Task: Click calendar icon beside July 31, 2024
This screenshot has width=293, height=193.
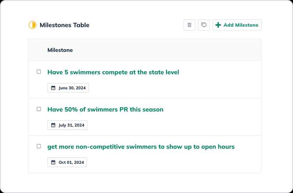Action: point(53,125)
